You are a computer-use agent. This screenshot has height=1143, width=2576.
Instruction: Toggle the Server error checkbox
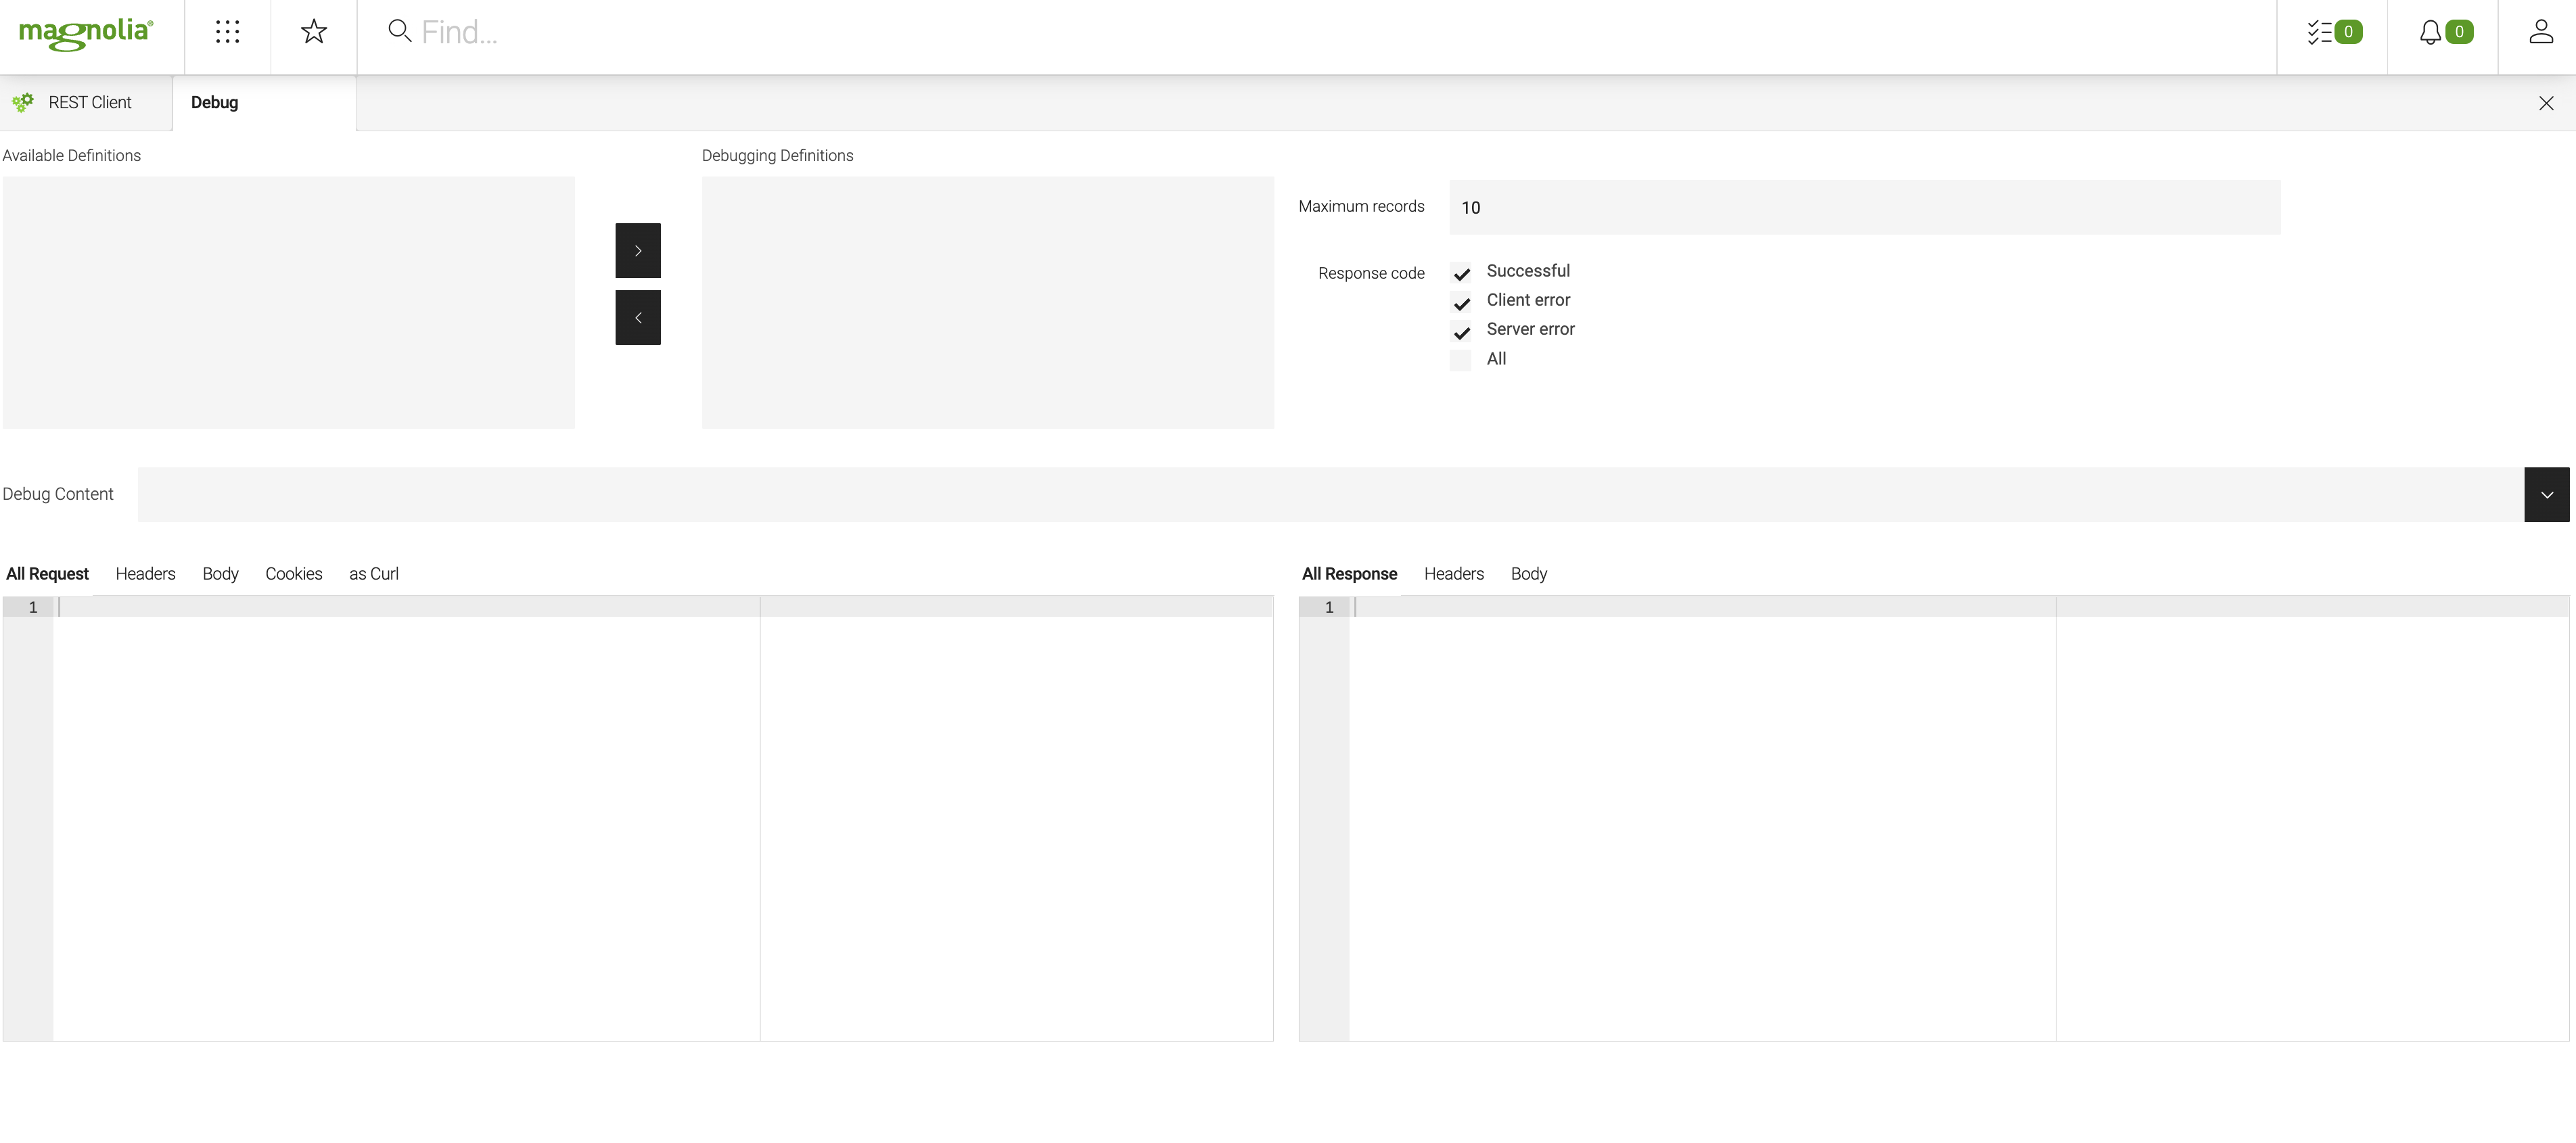(x=1461, y=332)
